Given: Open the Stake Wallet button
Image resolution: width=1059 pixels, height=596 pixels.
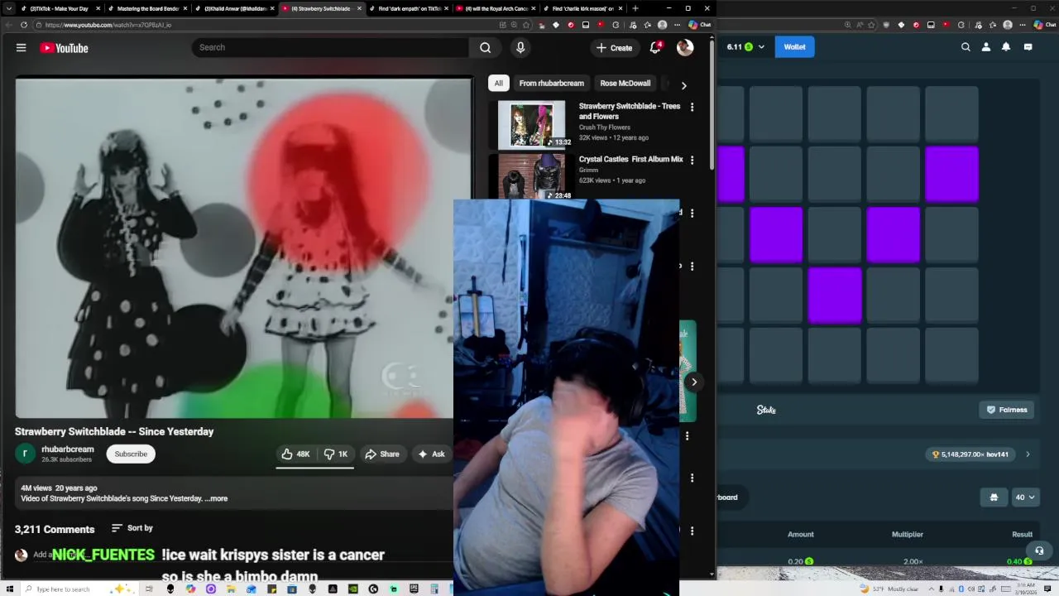Looking at the screenshot, I should click(794, 47).
